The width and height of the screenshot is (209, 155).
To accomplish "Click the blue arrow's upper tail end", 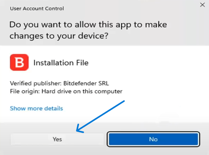I will click(x=125, y=101).
